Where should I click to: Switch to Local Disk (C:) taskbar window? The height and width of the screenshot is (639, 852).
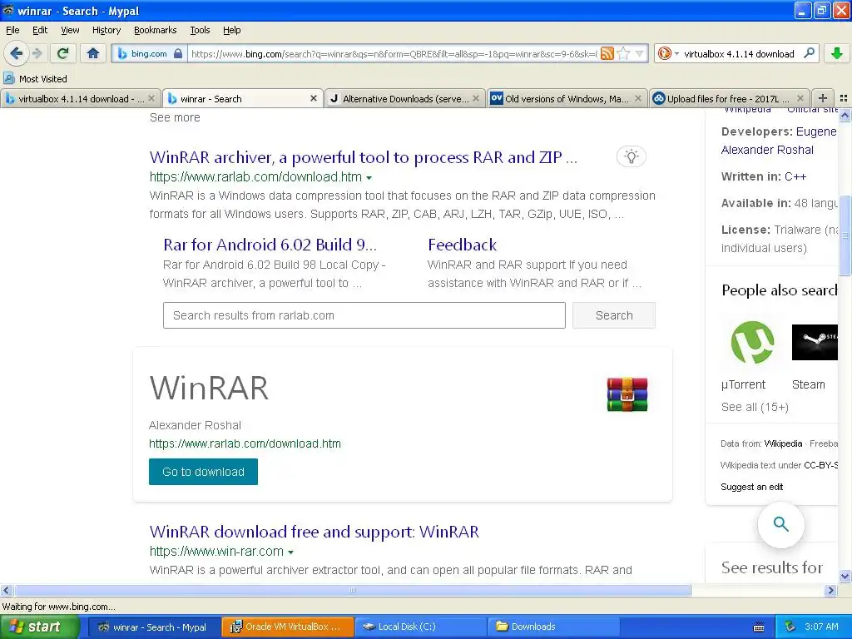pos(421,627)
